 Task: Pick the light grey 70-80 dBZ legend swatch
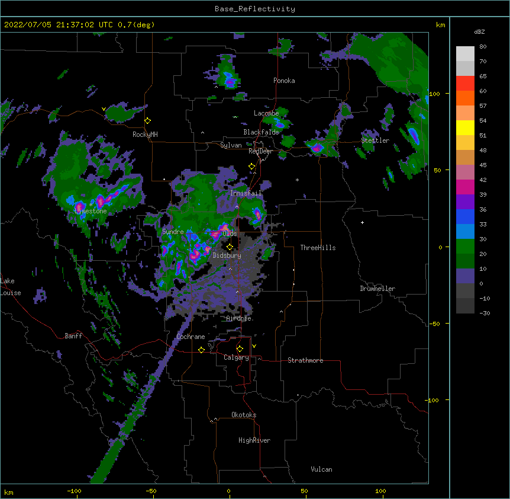(465, 54)
